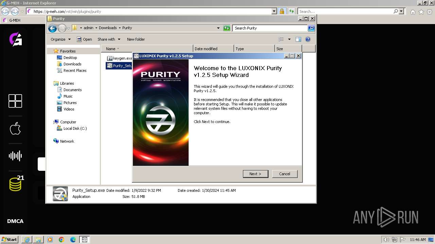Open Apple icon in G-MEH sidebar
This screenshot has width=435, height=244.
point(15,129)
